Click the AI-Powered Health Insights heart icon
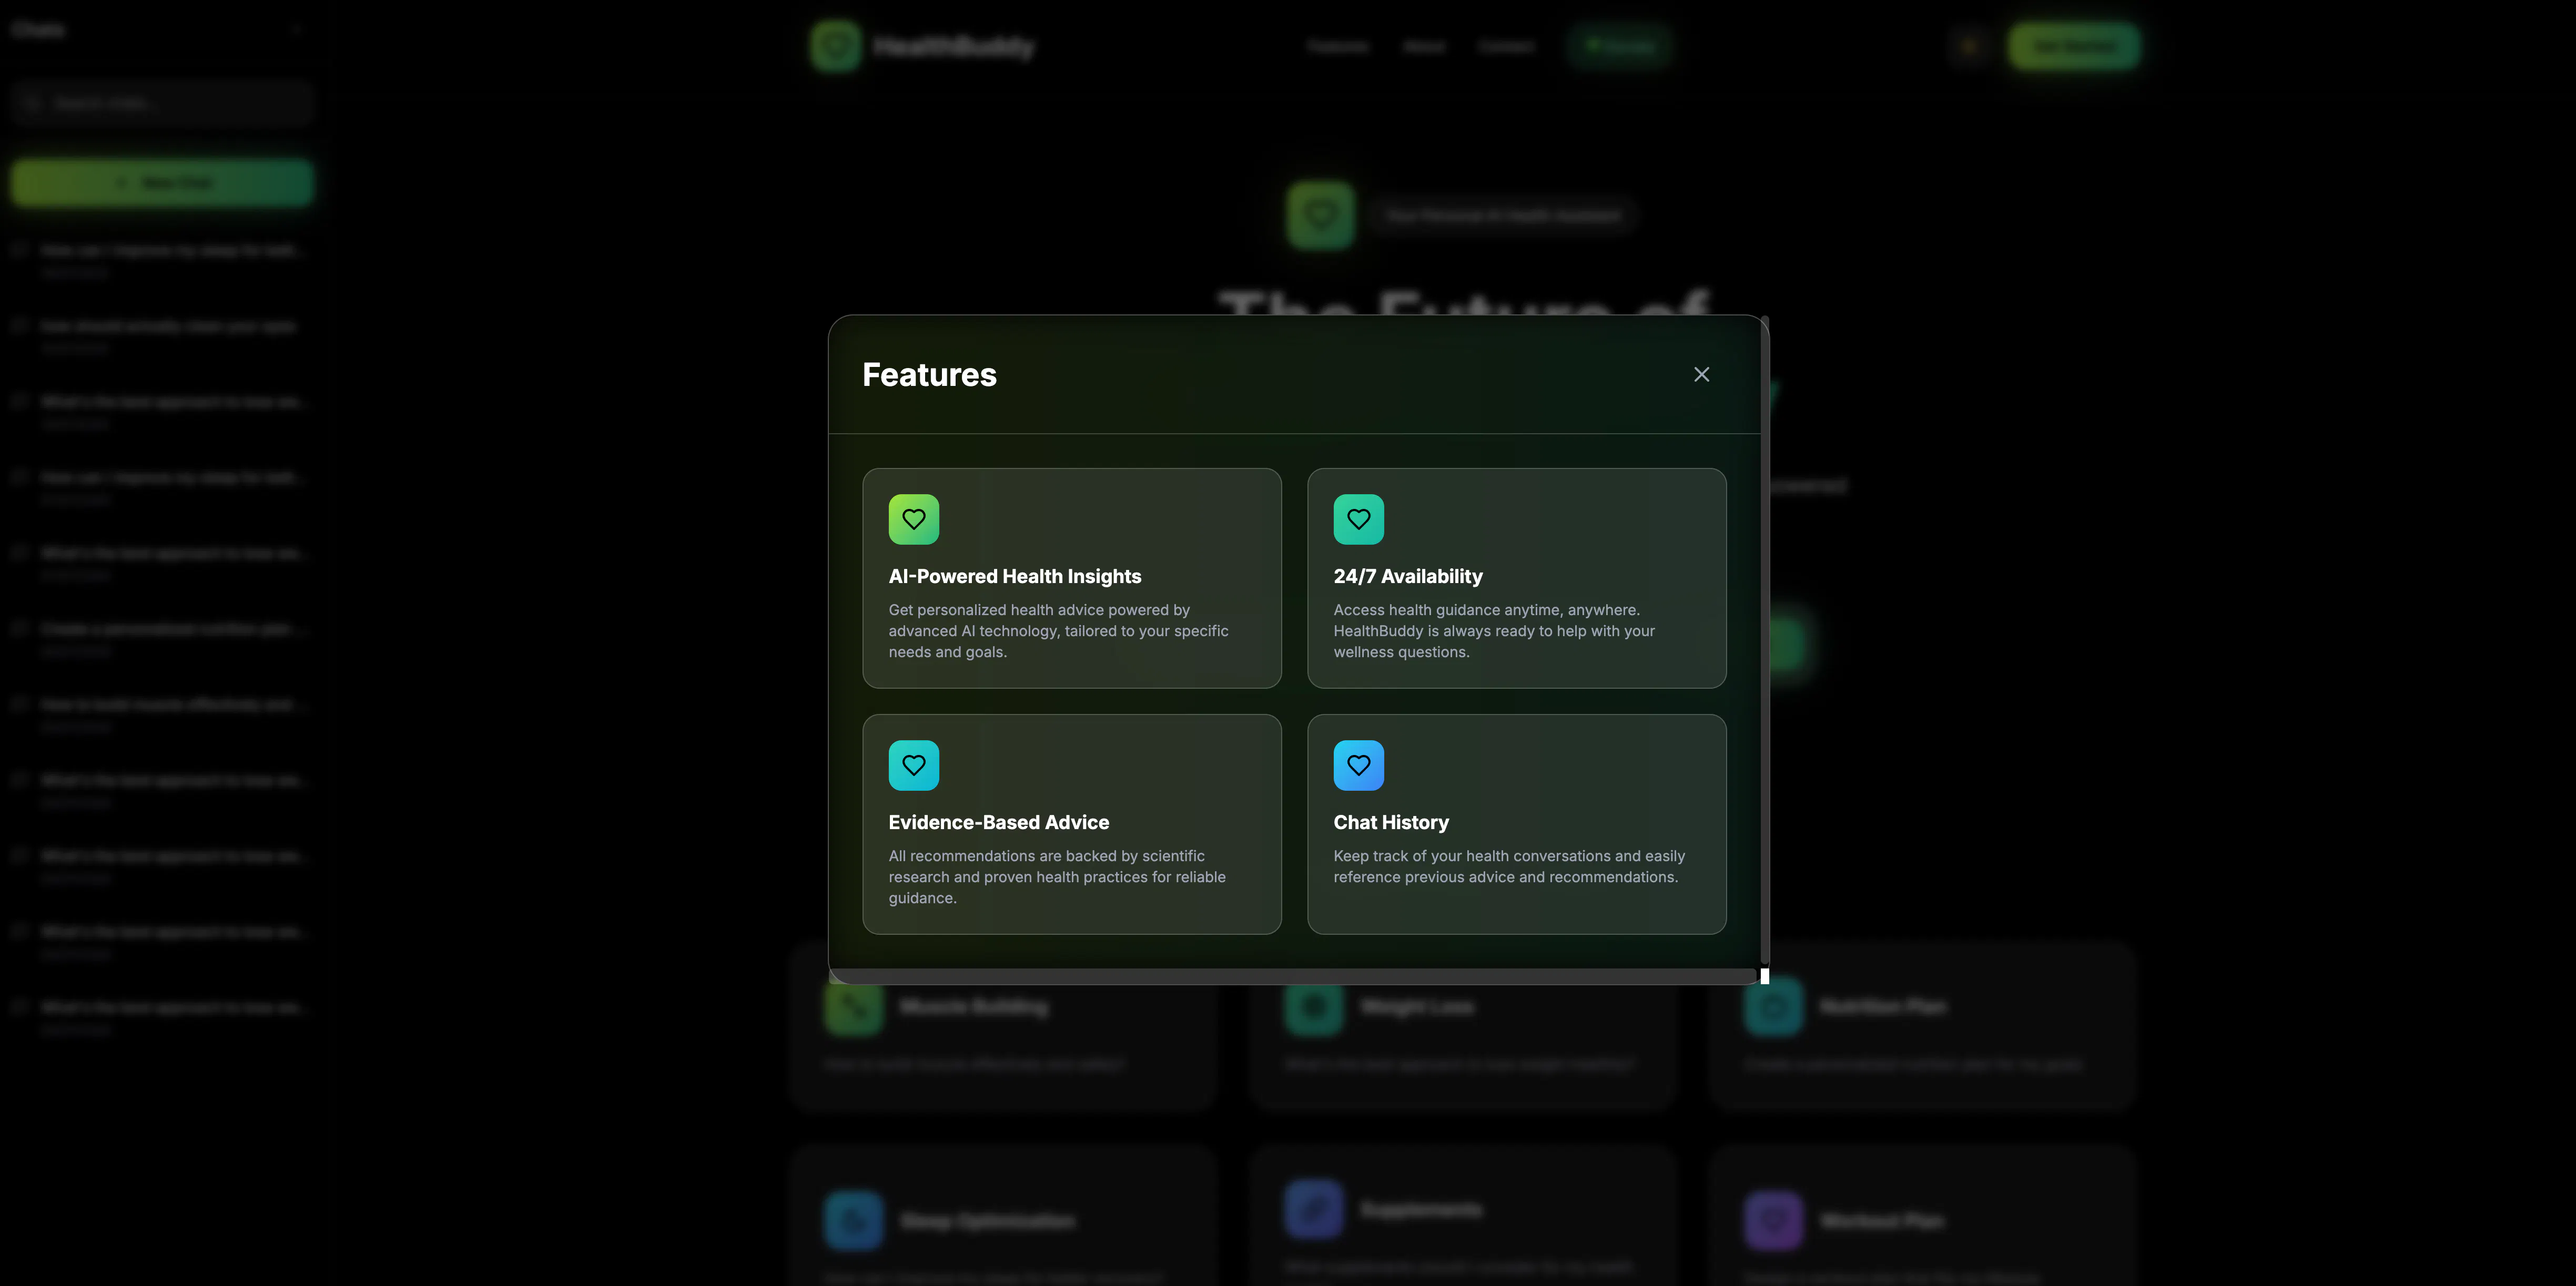The height and width of the screenshot is (1286, 2576). (x=913, y=519)
